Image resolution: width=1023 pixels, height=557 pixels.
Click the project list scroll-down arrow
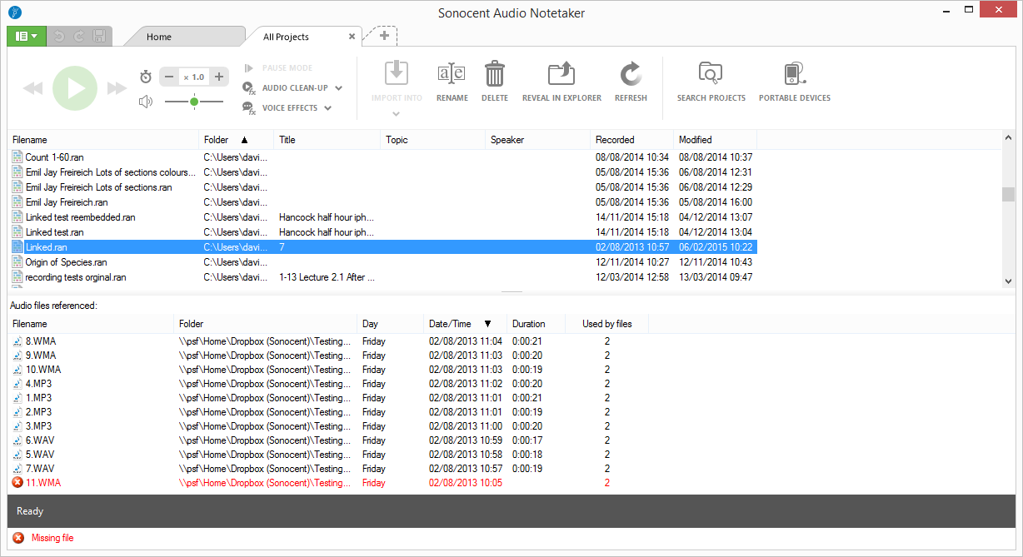click(x=1008, y=281)
